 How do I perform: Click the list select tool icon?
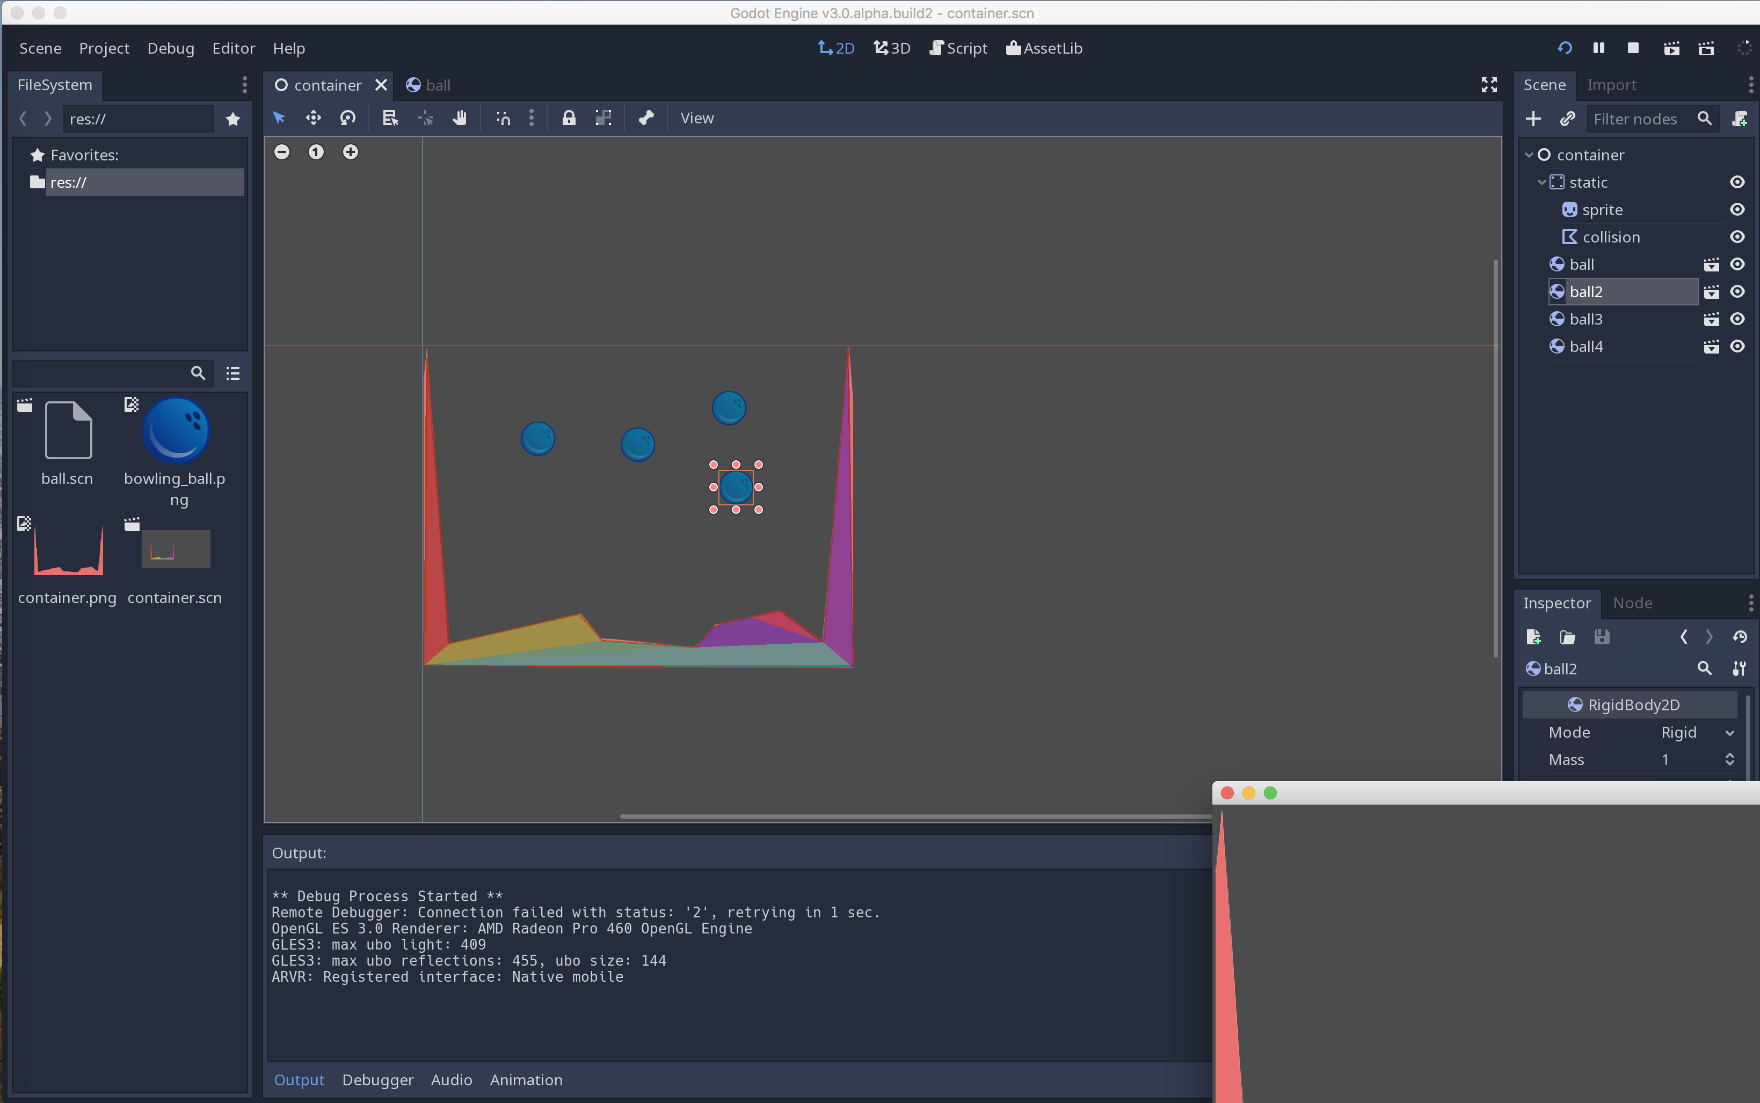tap(390, 117)
